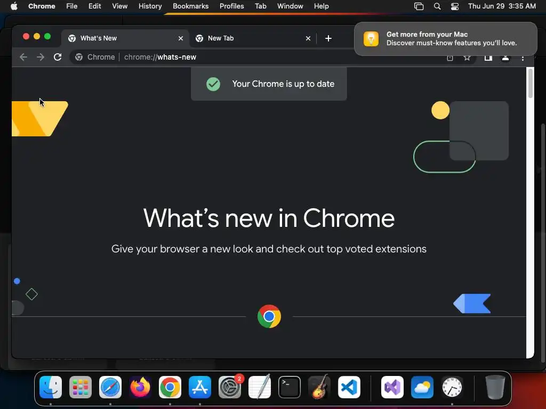
Task: Close the New Tab tab
Action: pos(308,38)
